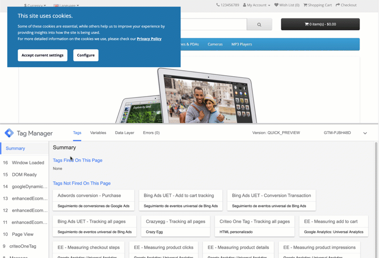This screenshot has height=258, width=379.
Task: Select Summary in the event list
Action: [x=25, y=148]
